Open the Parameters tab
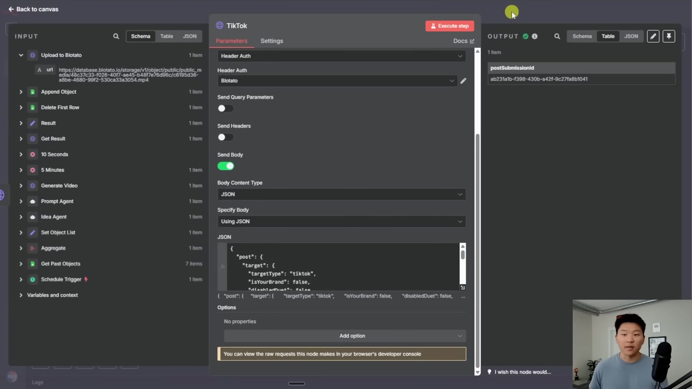Screen dimensions: 692x389 pos(232,41)
